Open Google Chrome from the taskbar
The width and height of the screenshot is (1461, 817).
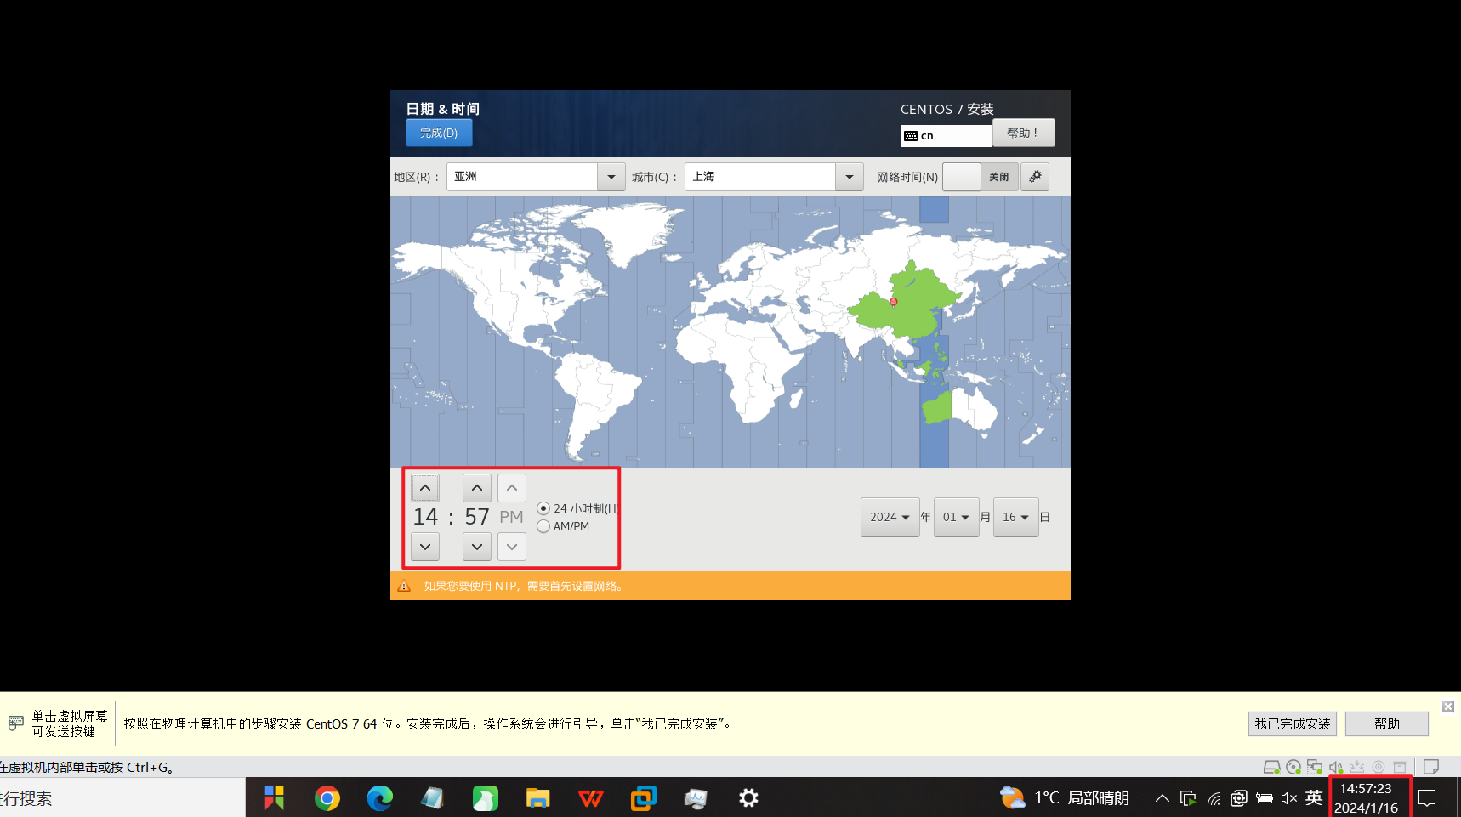[327, 797]
